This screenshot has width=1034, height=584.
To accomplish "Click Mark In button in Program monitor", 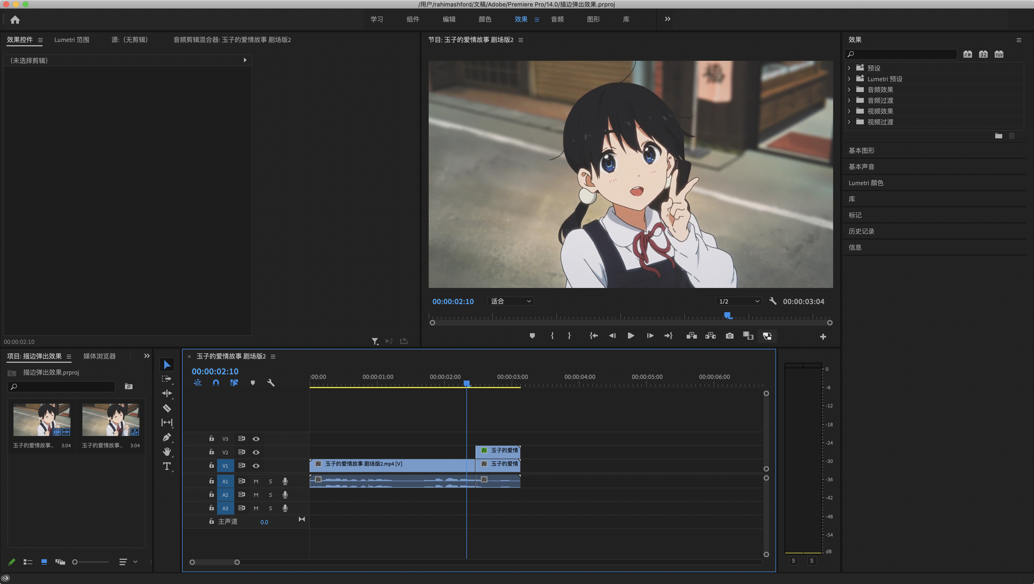I will pos(552,336).
